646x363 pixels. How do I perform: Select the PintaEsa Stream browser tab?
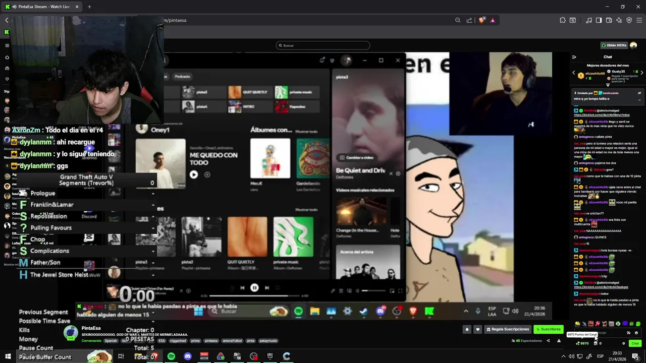coord(42,7)
